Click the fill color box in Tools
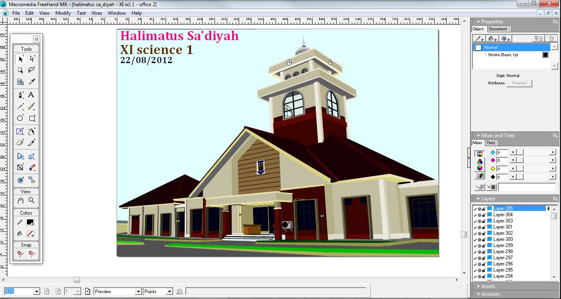Screen dimensions: 561x299 click(x=30, y=233)
